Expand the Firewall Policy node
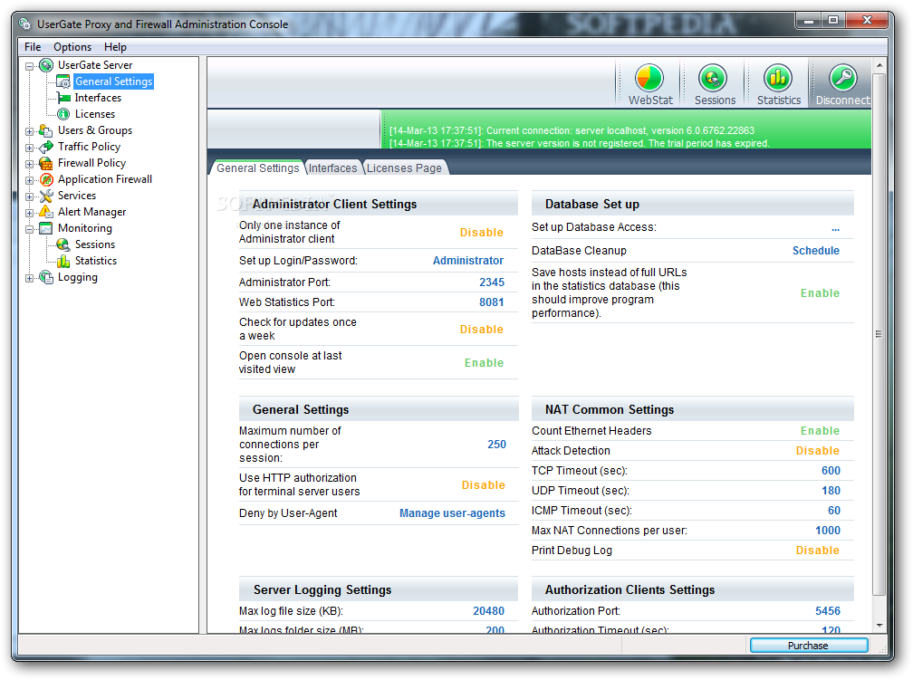The width and height of the screenshot is (913, 680). (29, 164)
